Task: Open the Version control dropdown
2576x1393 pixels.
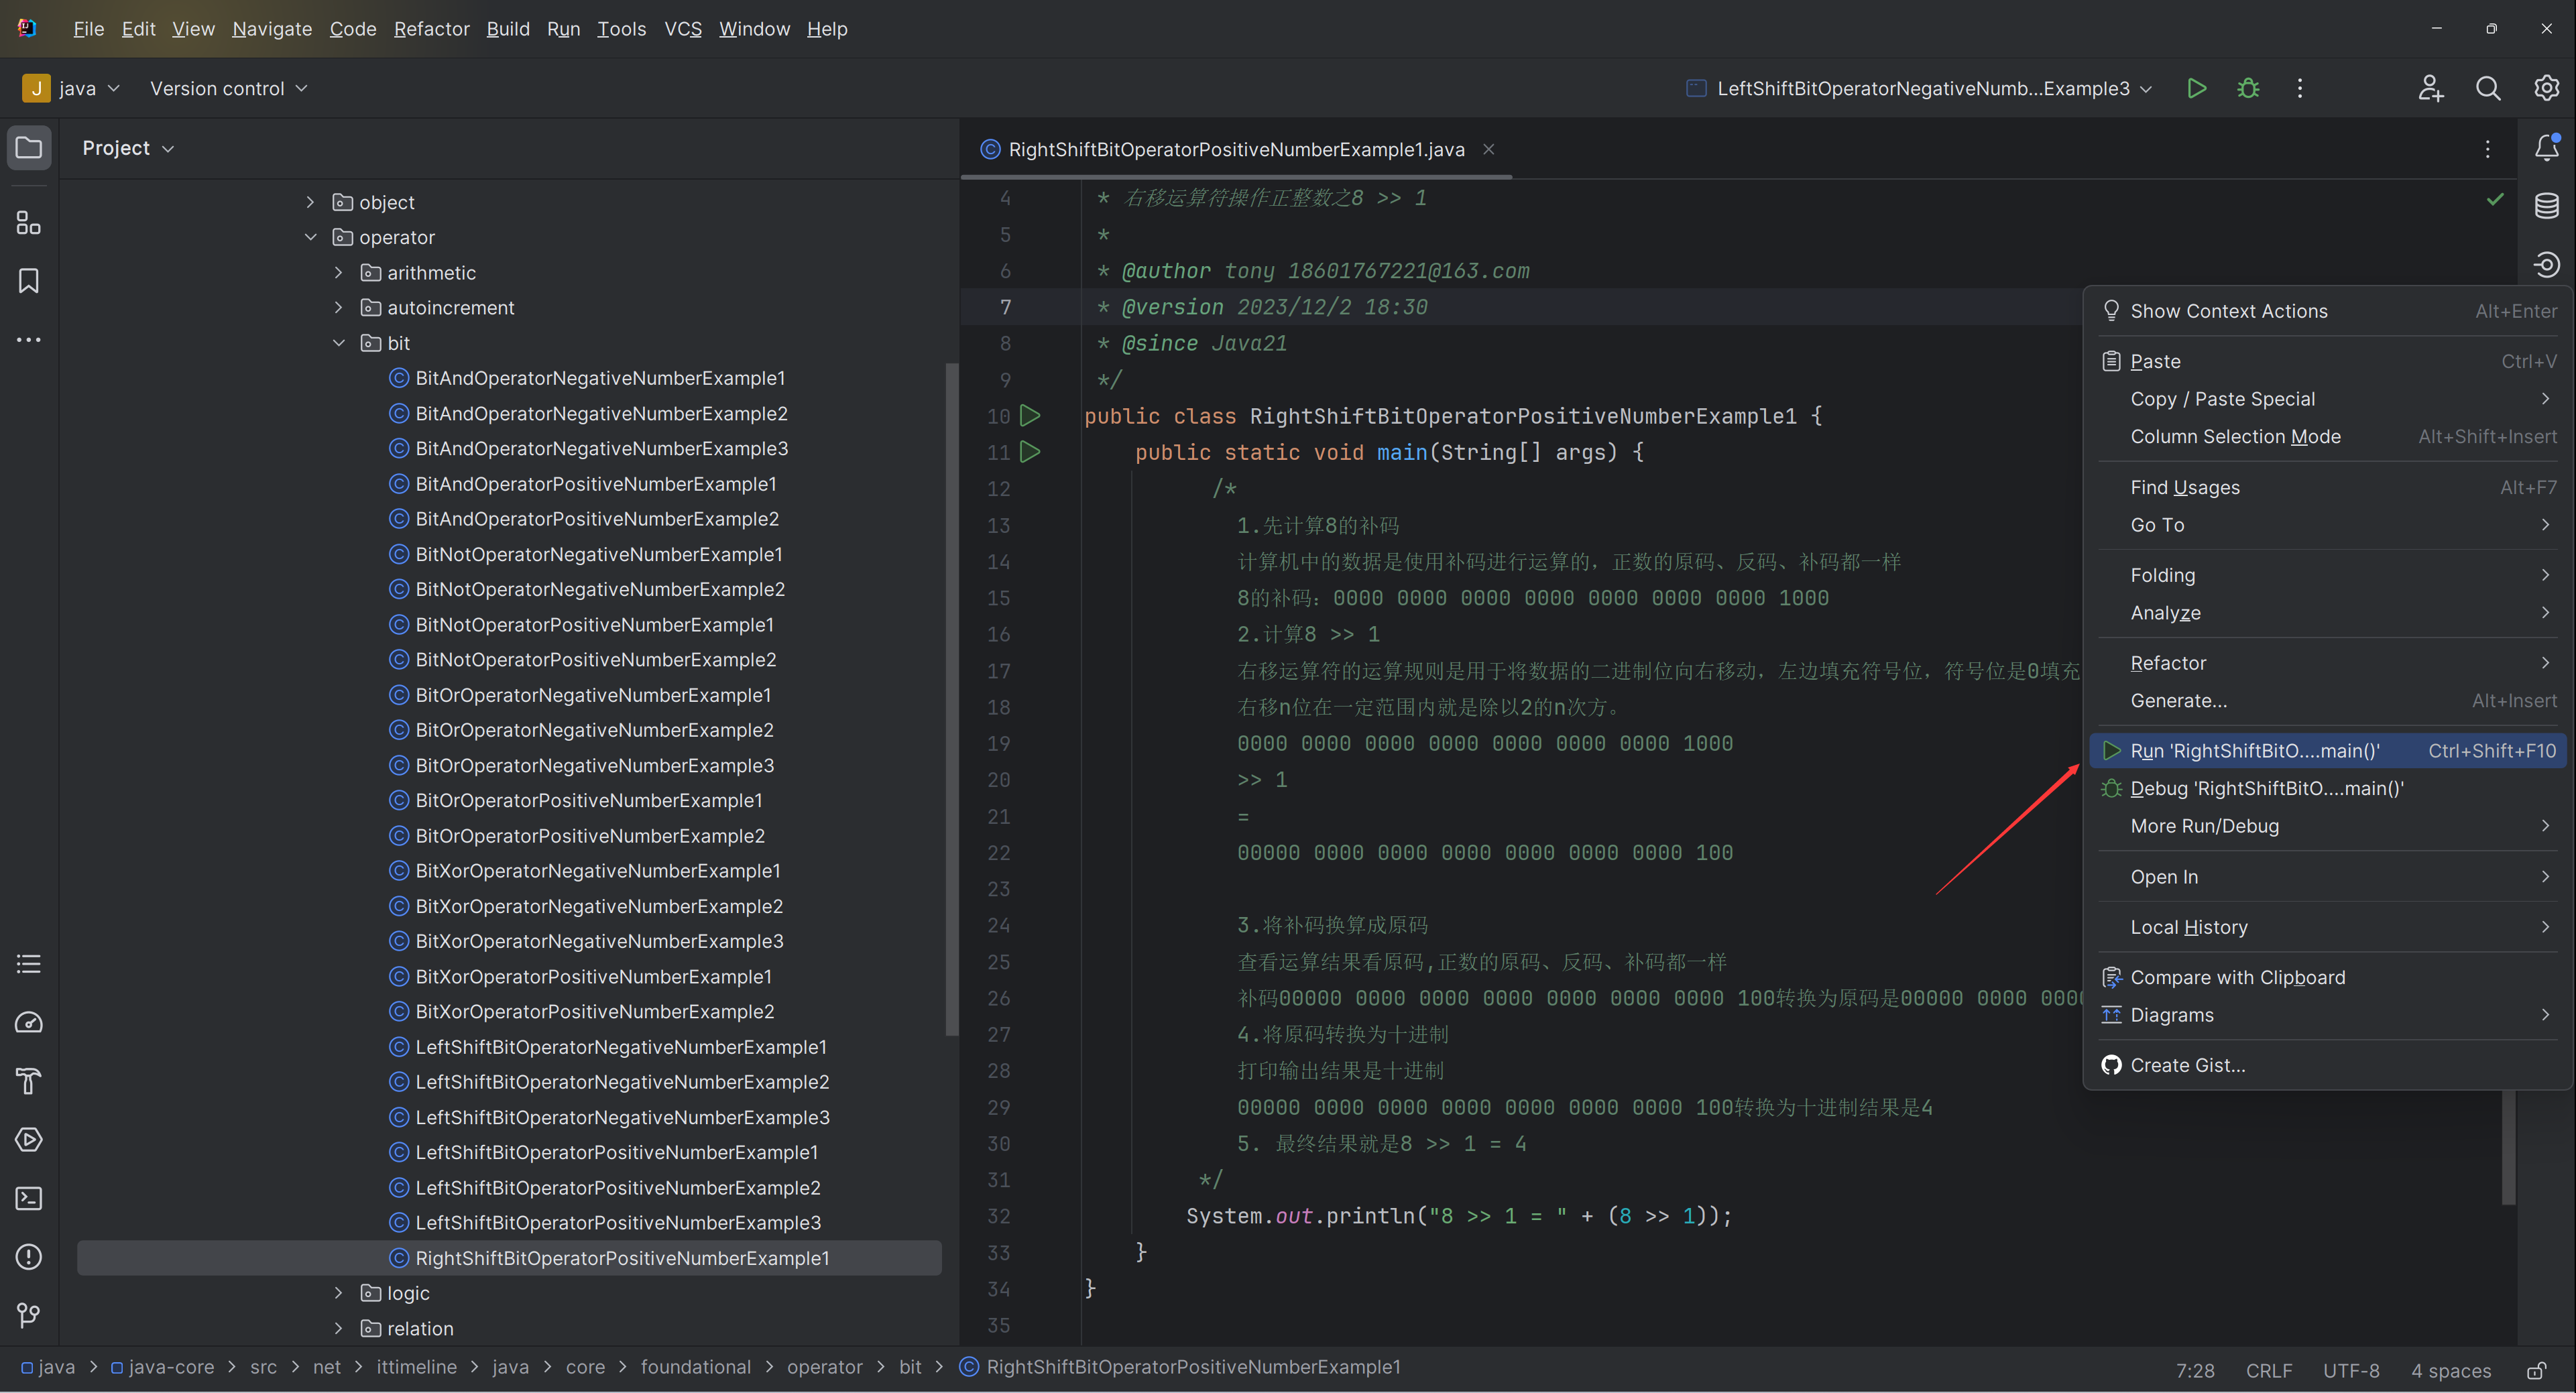Action: pos(229,88)
